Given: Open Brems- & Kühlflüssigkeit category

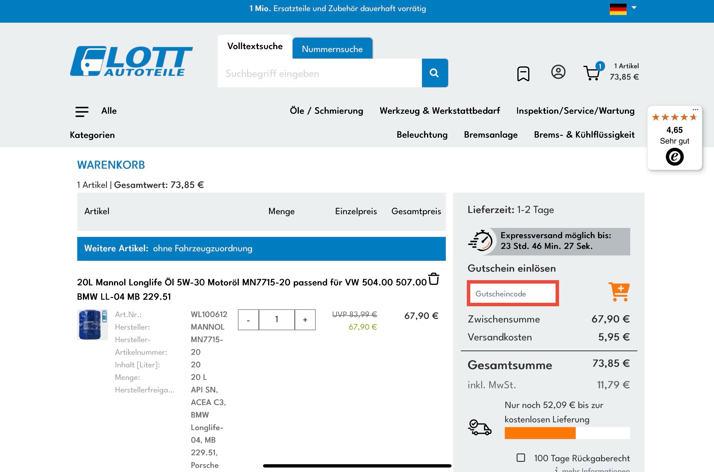Looking at the screenshot, I should [584, 135].
